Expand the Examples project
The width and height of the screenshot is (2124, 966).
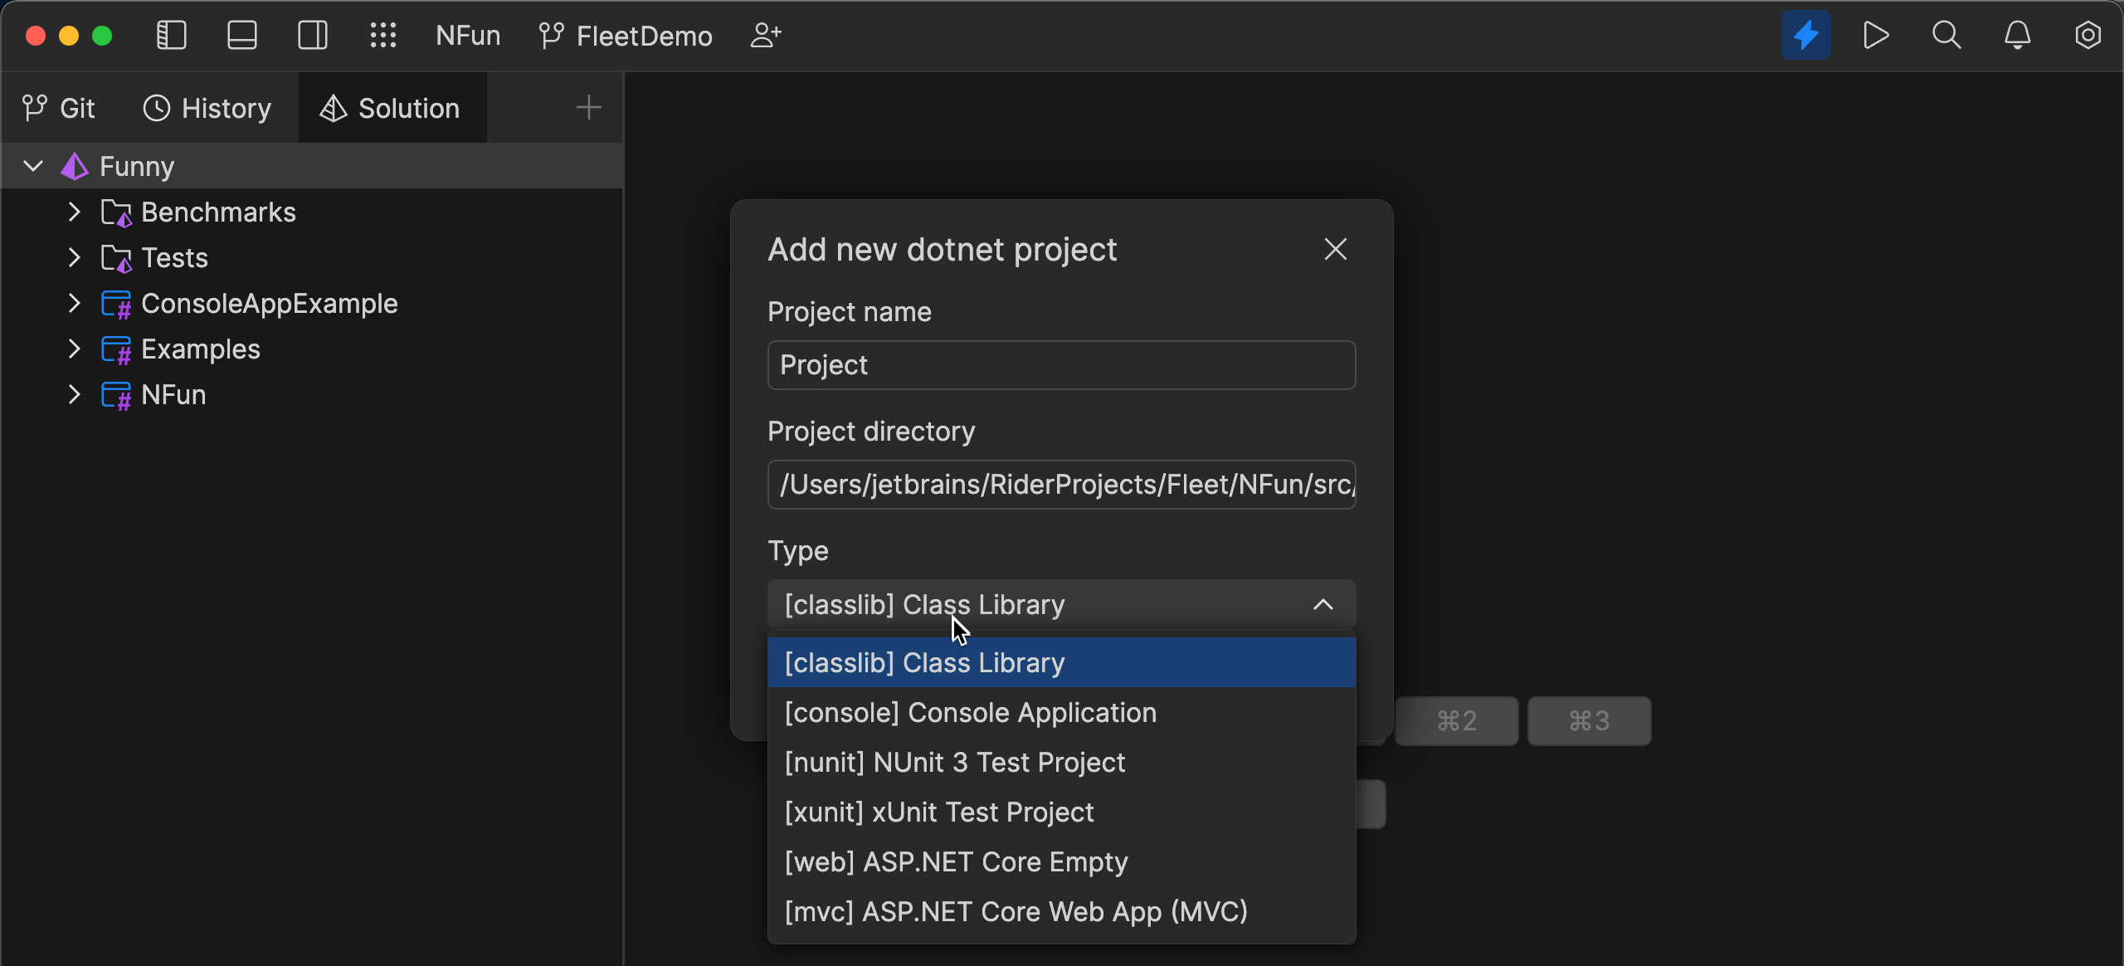click(x=74, y=349)
